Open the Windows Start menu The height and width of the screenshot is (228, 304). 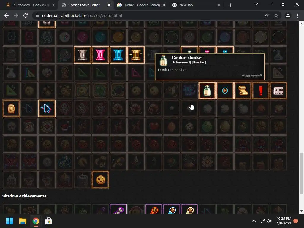[x=9, y=221]
